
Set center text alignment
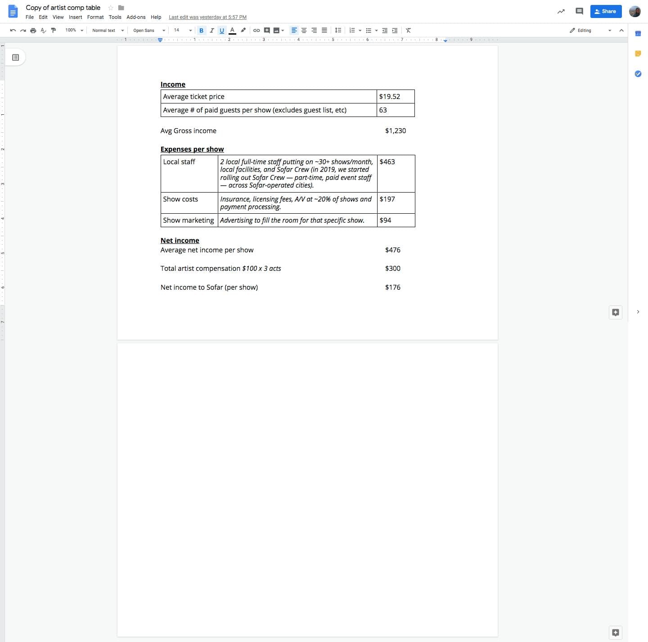[x=304, y=31]
